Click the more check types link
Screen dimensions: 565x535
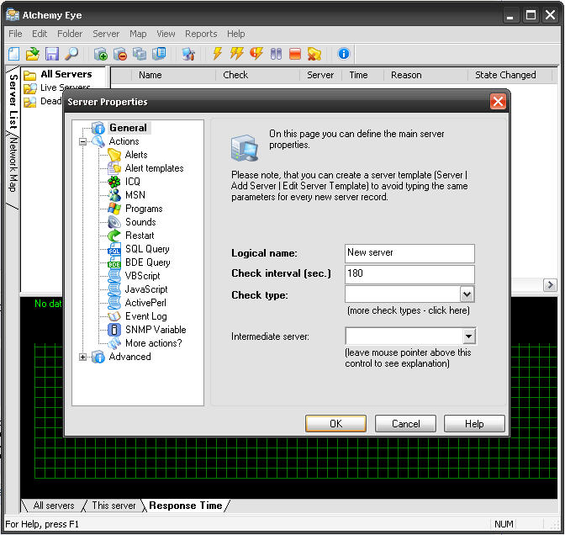(x=409, y=310)
